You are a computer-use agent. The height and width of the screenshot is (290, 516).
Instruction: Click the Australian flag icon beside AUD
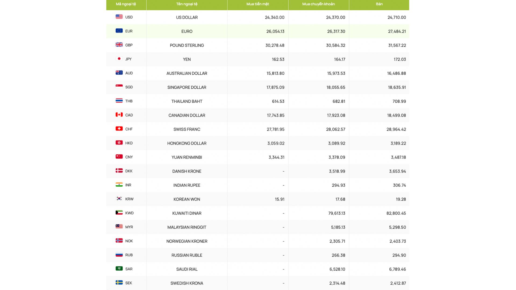119,73
